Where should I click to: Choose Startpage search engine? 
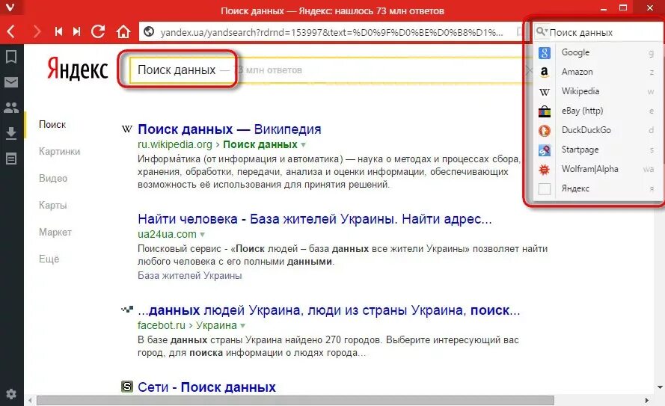click(596, 150)
